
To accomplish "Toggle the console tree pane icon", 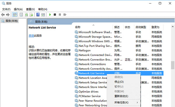I will (x=15, y=15).
